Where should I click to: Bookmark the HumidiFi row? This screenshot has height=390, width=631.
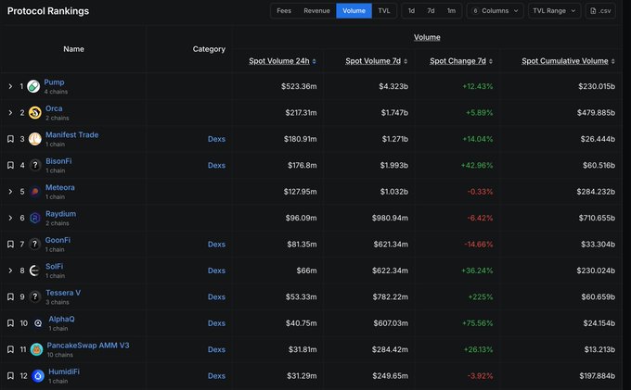pos(10,376)
